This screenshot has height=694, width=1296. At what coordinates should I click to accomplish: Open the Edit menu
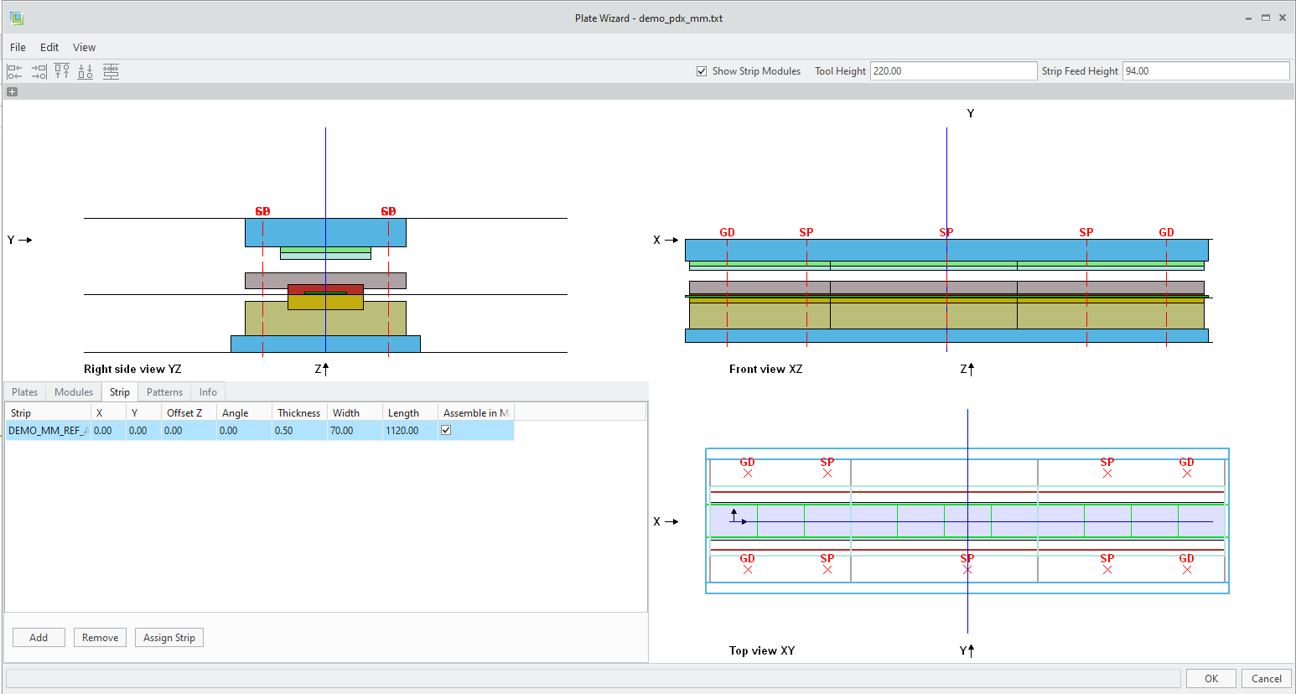(49, 48)
